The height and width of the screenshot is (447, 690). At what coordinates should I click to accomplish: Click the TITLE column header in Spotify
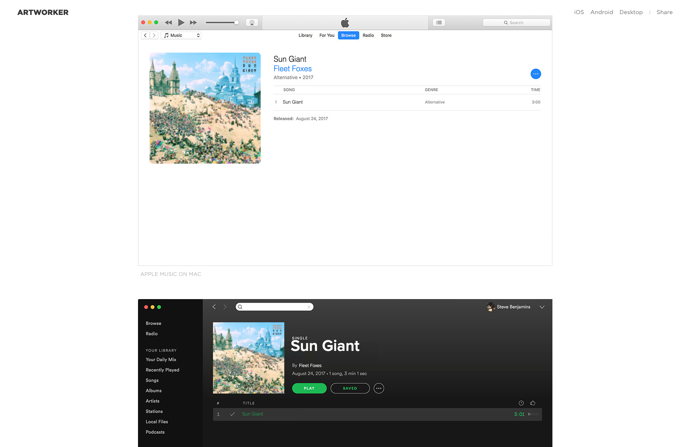249,404
